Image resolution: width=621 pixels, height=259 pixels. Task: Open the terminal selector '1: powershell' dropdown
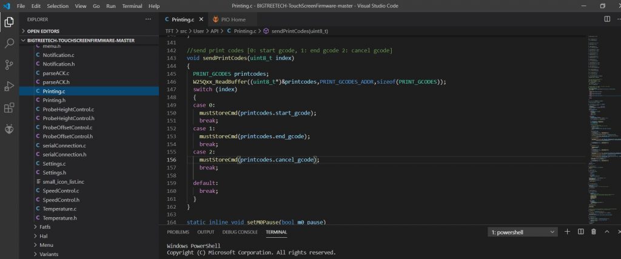coord(523,232)
